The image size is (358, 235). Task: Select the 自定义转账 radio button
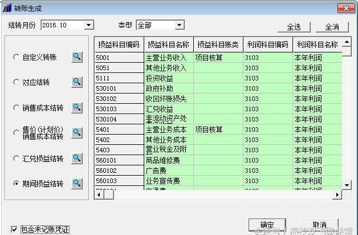click(x=16, y=57)
